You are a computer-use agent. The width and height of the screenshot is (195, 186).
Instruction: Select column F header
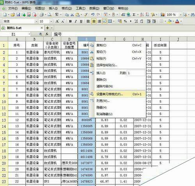click(x=105, y=39)
